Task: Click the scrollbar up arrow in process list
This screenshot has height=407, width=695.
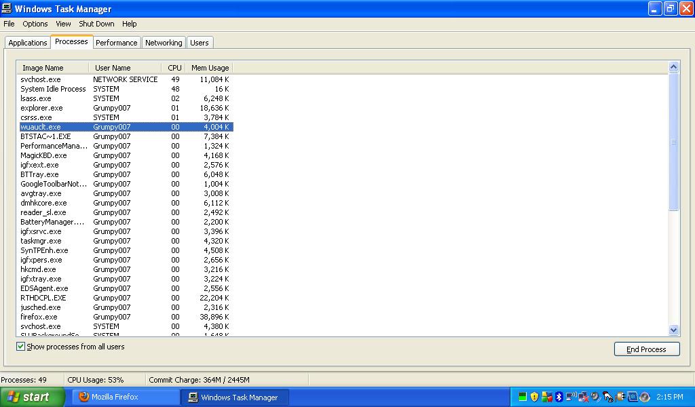Action: 673,67
